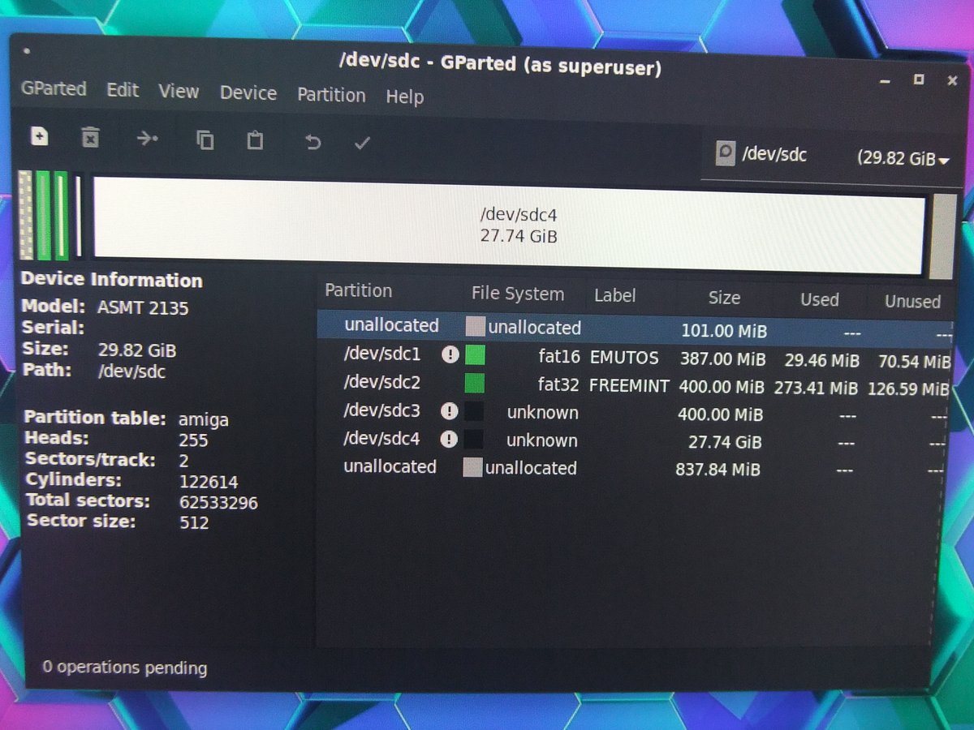The image size is (974, 730).
Task: Click the Copy partition toolbar icon
Action: [x=205, y=140]
